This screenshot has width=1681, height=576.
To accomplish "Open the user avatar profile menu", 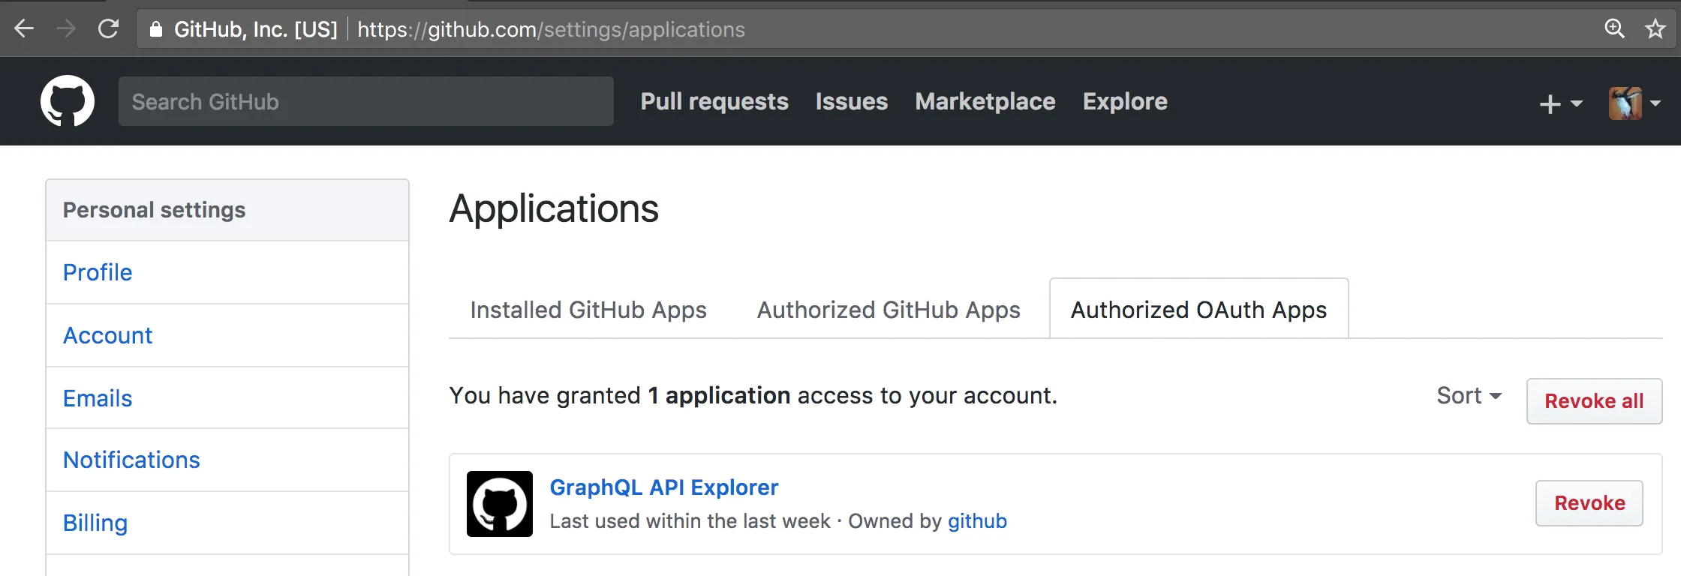I will click(1634, 103).
